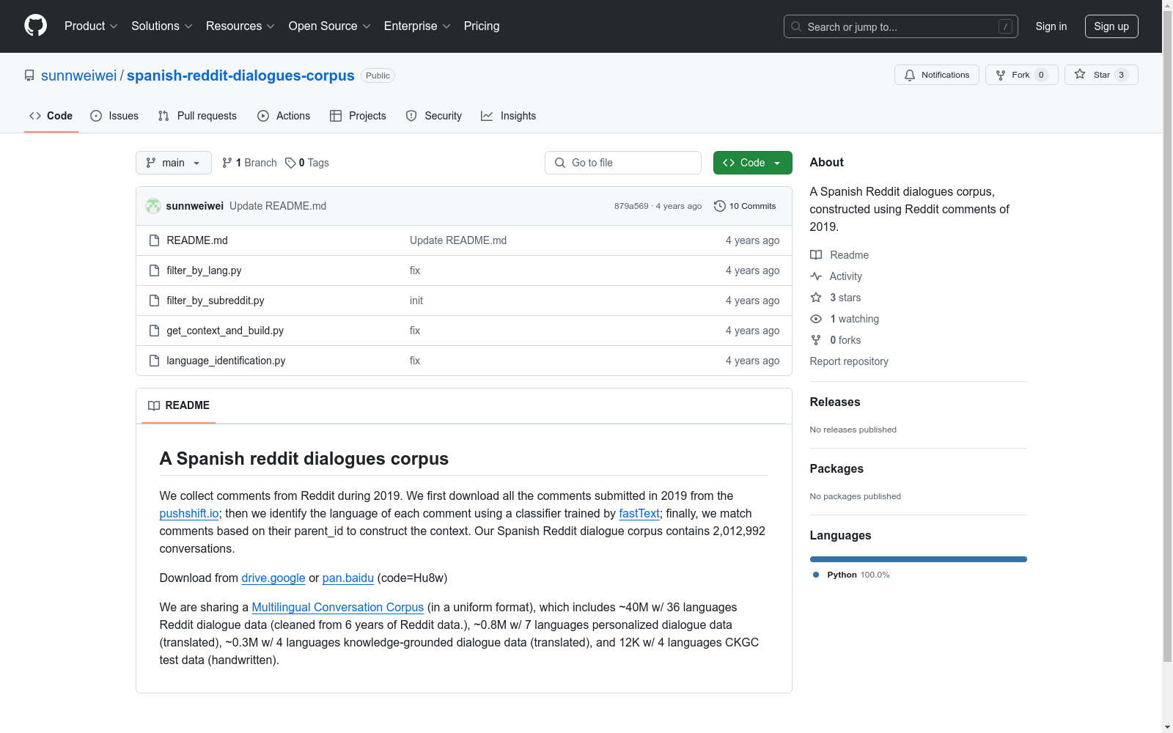Open the filter_by_lang.py file
The image size is (1173, 733).
204,270
